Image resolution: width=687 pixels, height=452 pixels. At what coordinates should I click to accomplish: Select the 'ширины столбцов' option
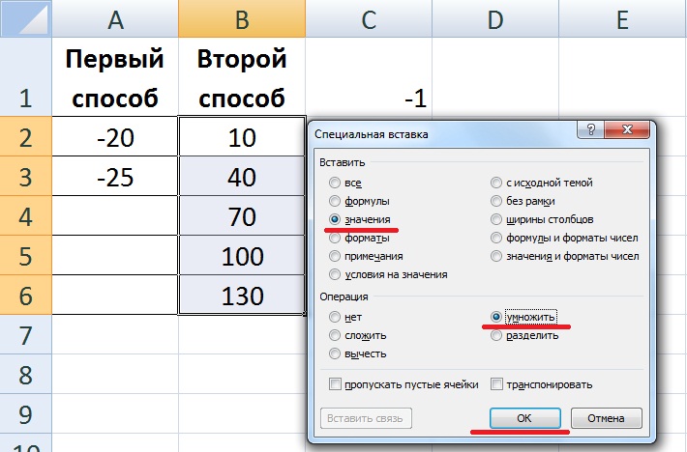pos(496,219)
